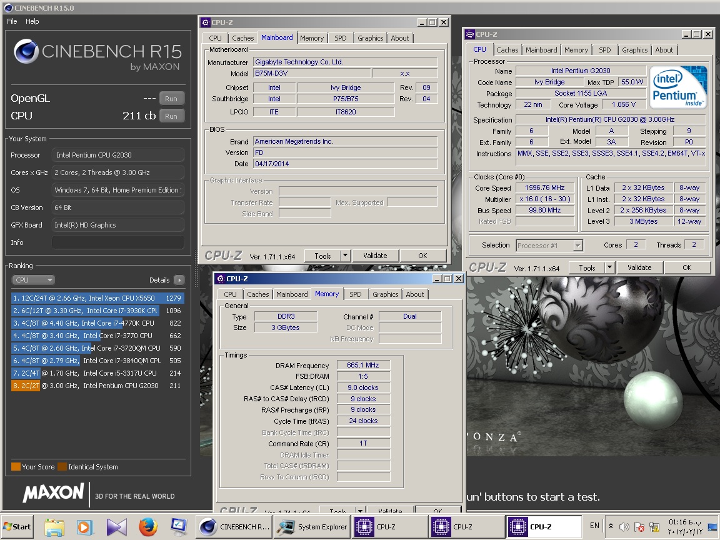Open the Help menu in Cinebench

pos(32,21)
